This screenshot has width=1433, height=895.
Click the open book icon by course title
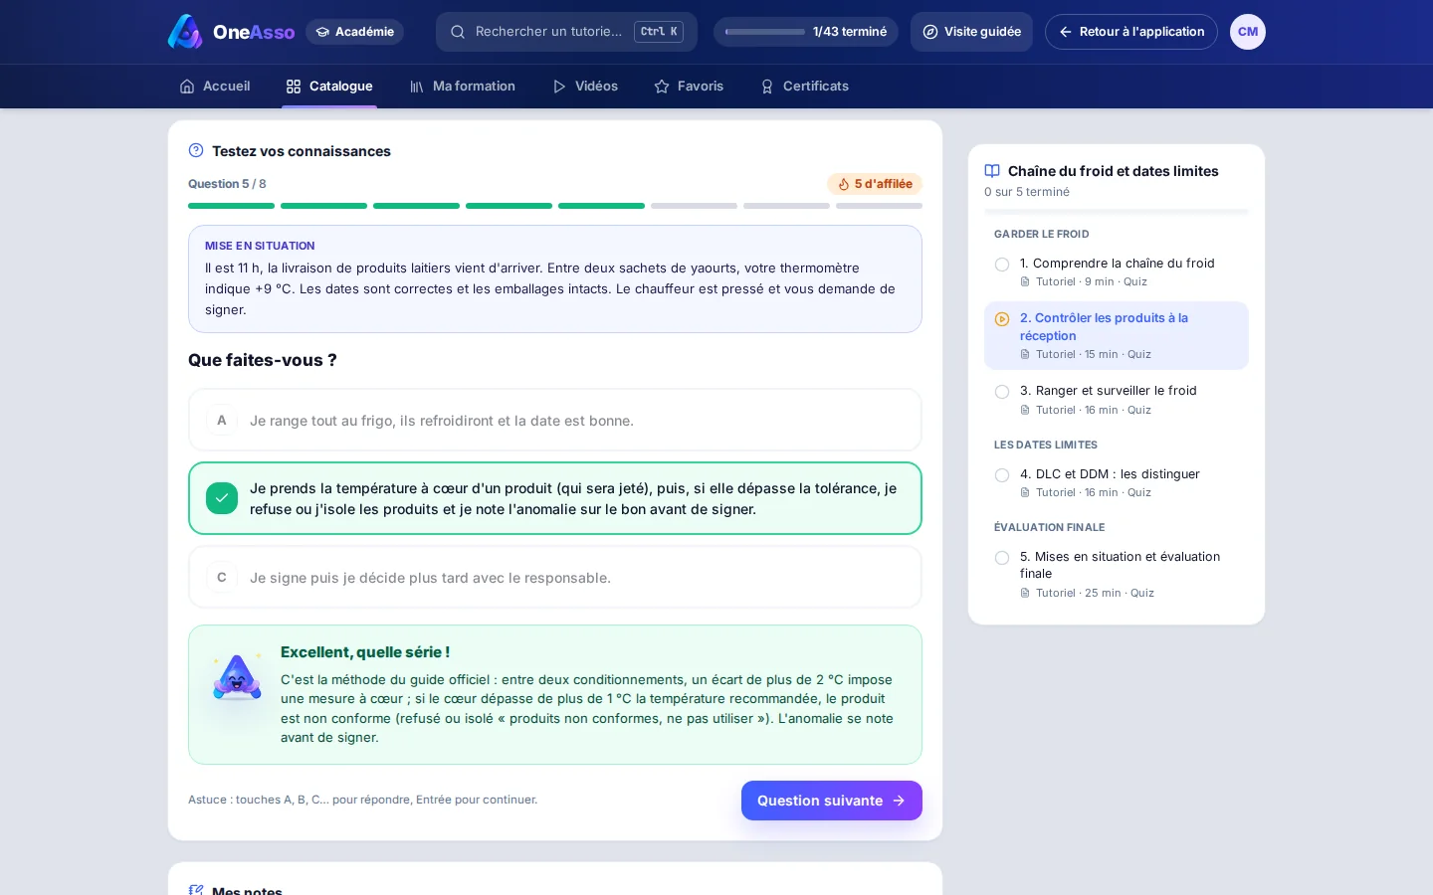pyautogui.click(x=992, y=171)
